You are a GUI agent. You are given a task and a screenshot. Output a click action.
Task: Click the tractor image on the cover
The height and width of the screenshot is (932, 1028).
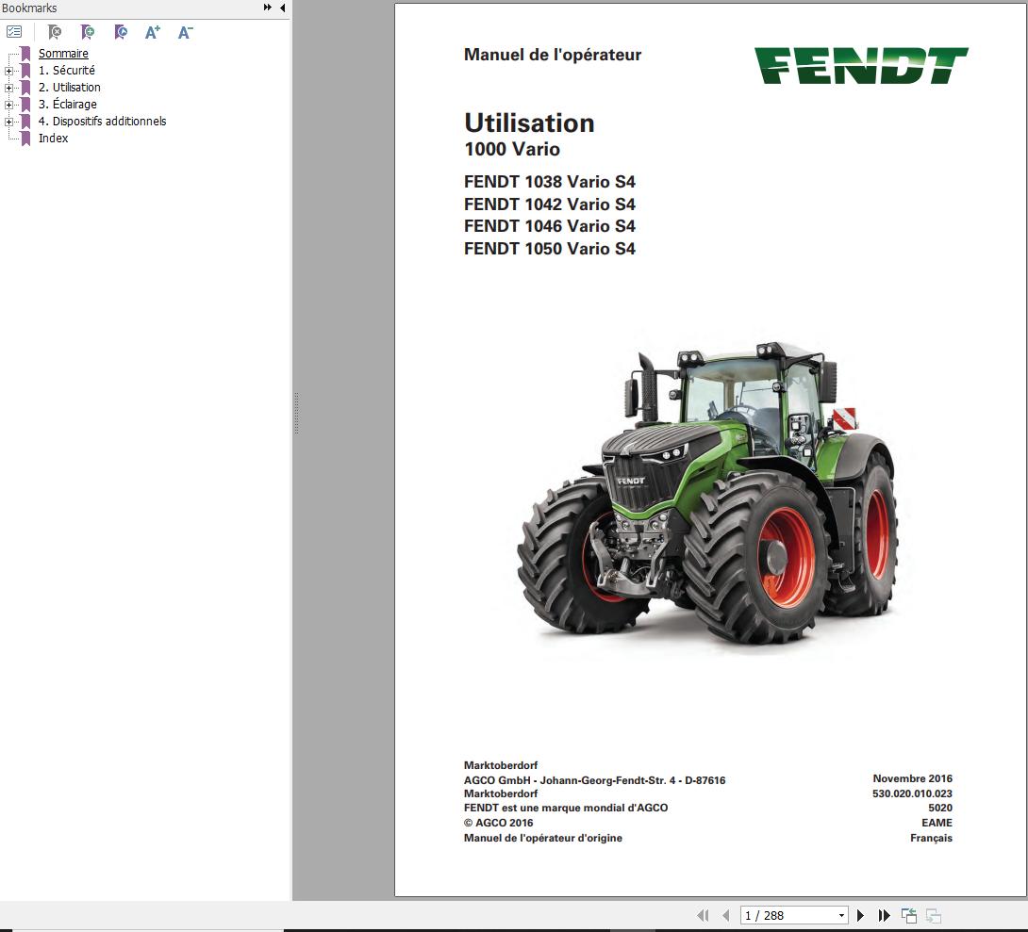tap(707, 495)
